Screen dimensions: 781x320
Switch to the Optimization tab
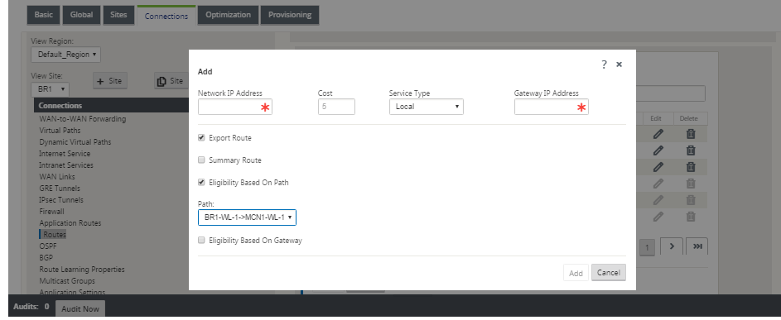(228, 15)
